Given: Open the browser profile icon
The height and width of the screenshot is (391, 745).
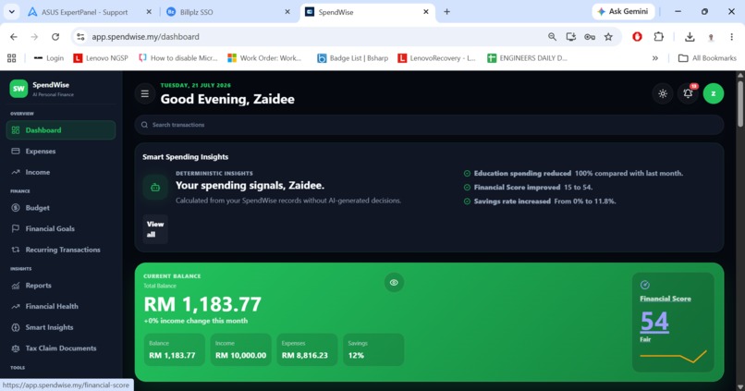Looking at the screenshot, I should pyautogui.click(x=711, y=37).
